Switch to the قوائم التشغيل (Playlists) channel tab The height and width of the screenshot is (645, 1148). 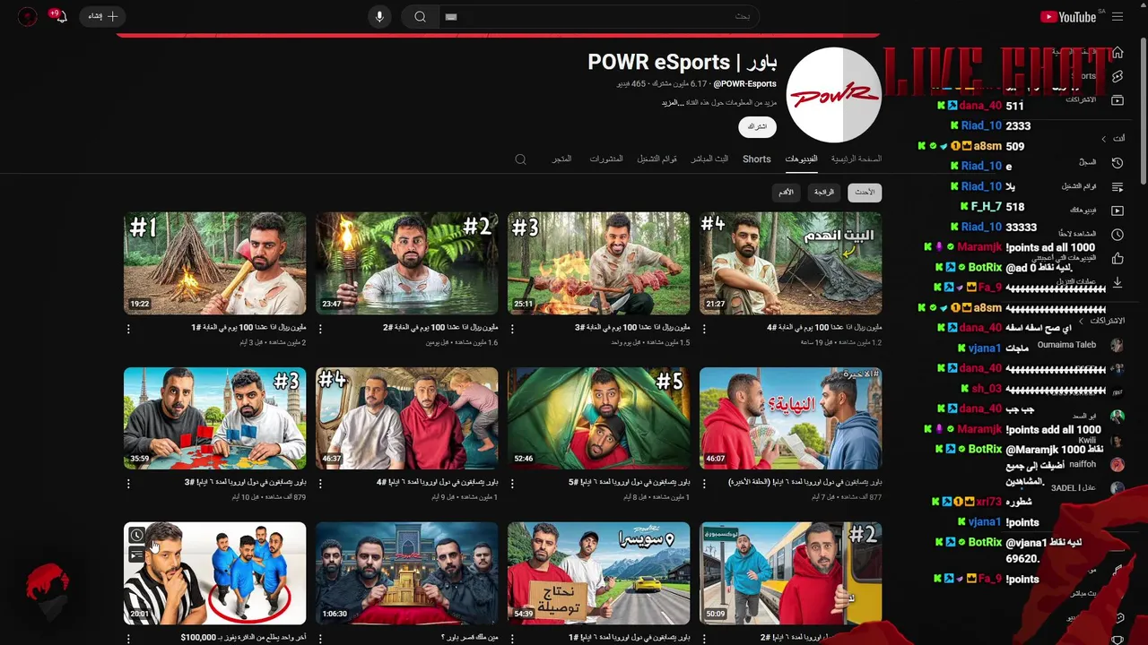pyautogui.click(x=657, y=159)
